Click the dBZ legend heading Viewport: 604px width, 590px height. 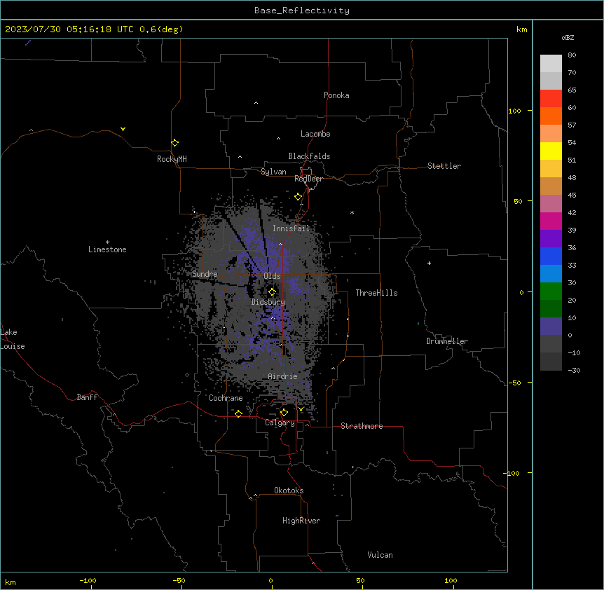click(568, 37)
